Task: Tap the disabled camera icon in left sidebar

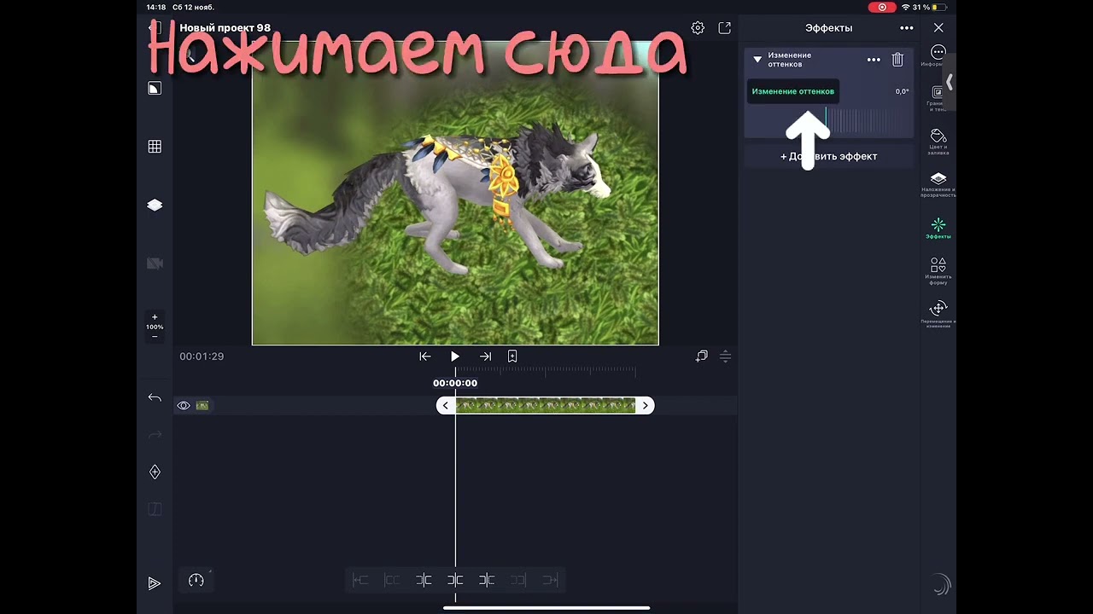Action: point(155,264)
